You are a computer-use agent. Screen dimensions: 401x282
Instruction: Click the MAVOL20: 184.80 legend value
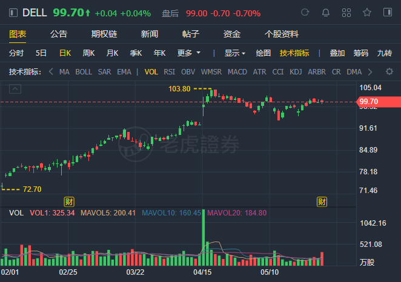[237, 213]
